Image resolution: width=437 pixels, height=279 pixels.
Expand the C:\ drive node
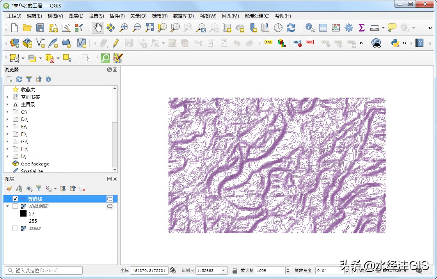point(7,112)
